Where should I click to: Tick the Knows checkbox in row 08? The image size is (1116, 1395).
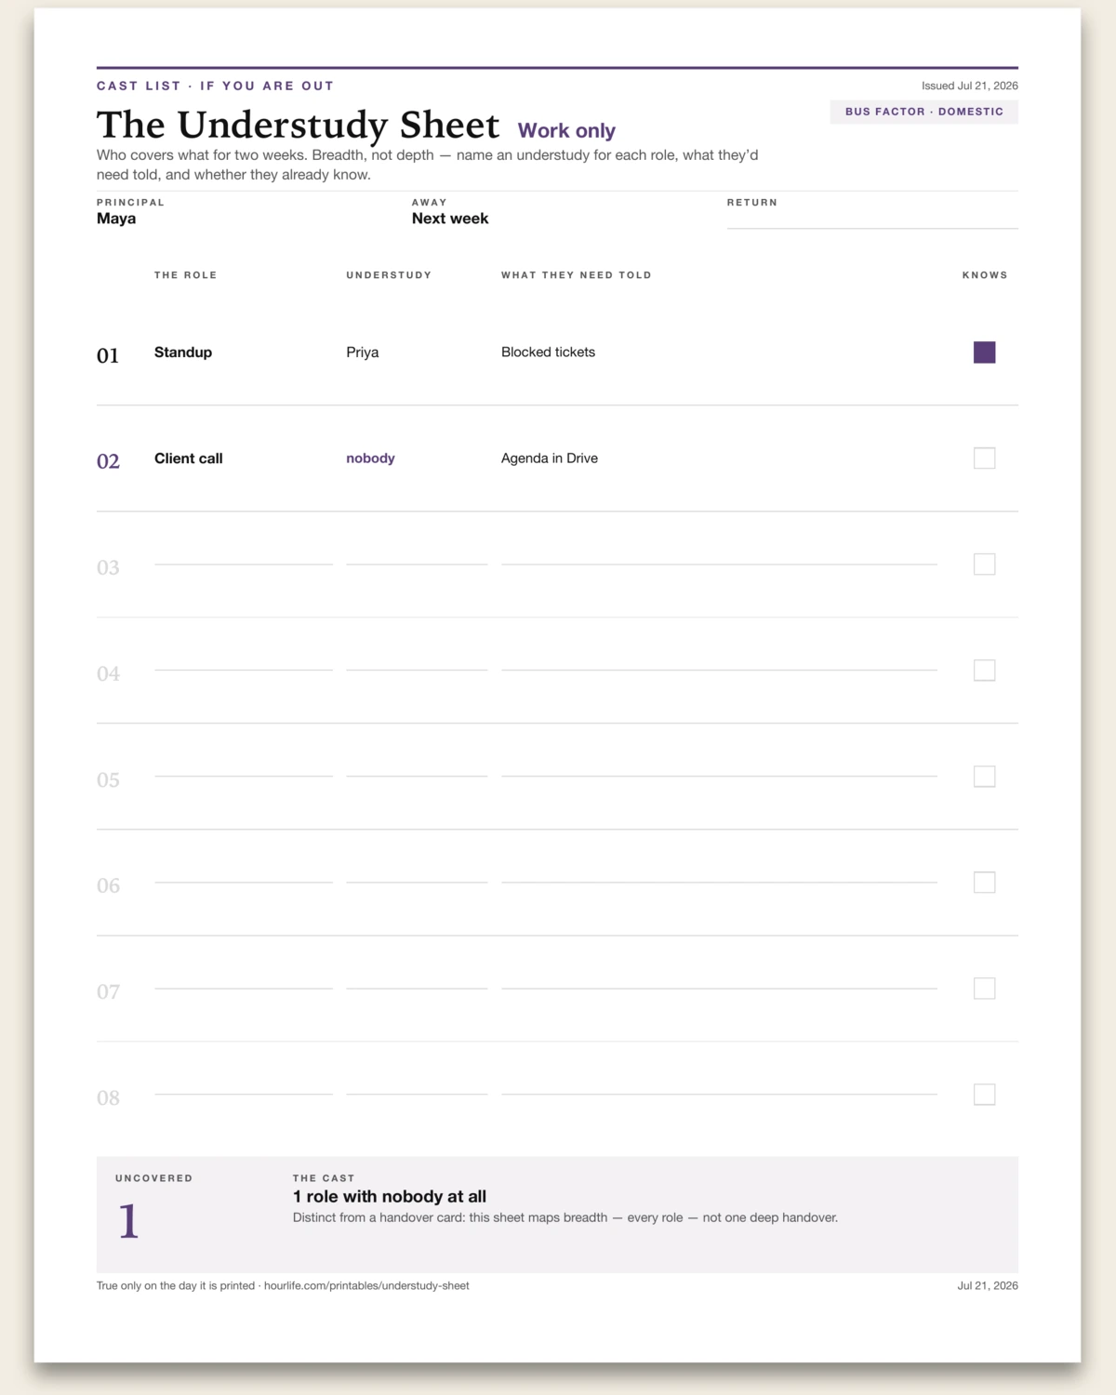pos(984,1095)
